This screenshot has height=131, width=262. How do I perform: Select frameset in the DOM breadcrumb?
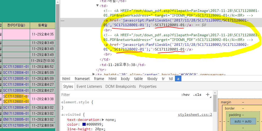(82, 79)
